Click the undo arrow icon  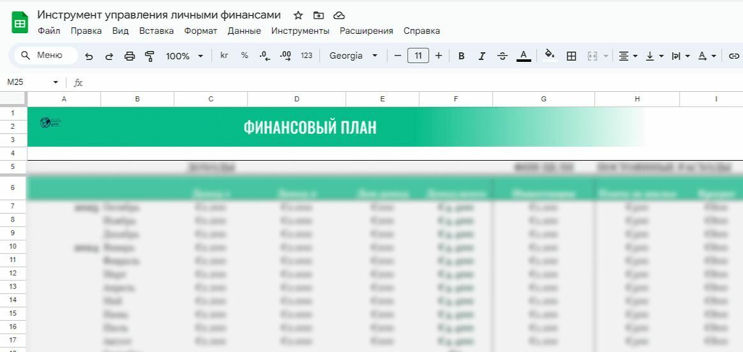(x=89, y=56)
